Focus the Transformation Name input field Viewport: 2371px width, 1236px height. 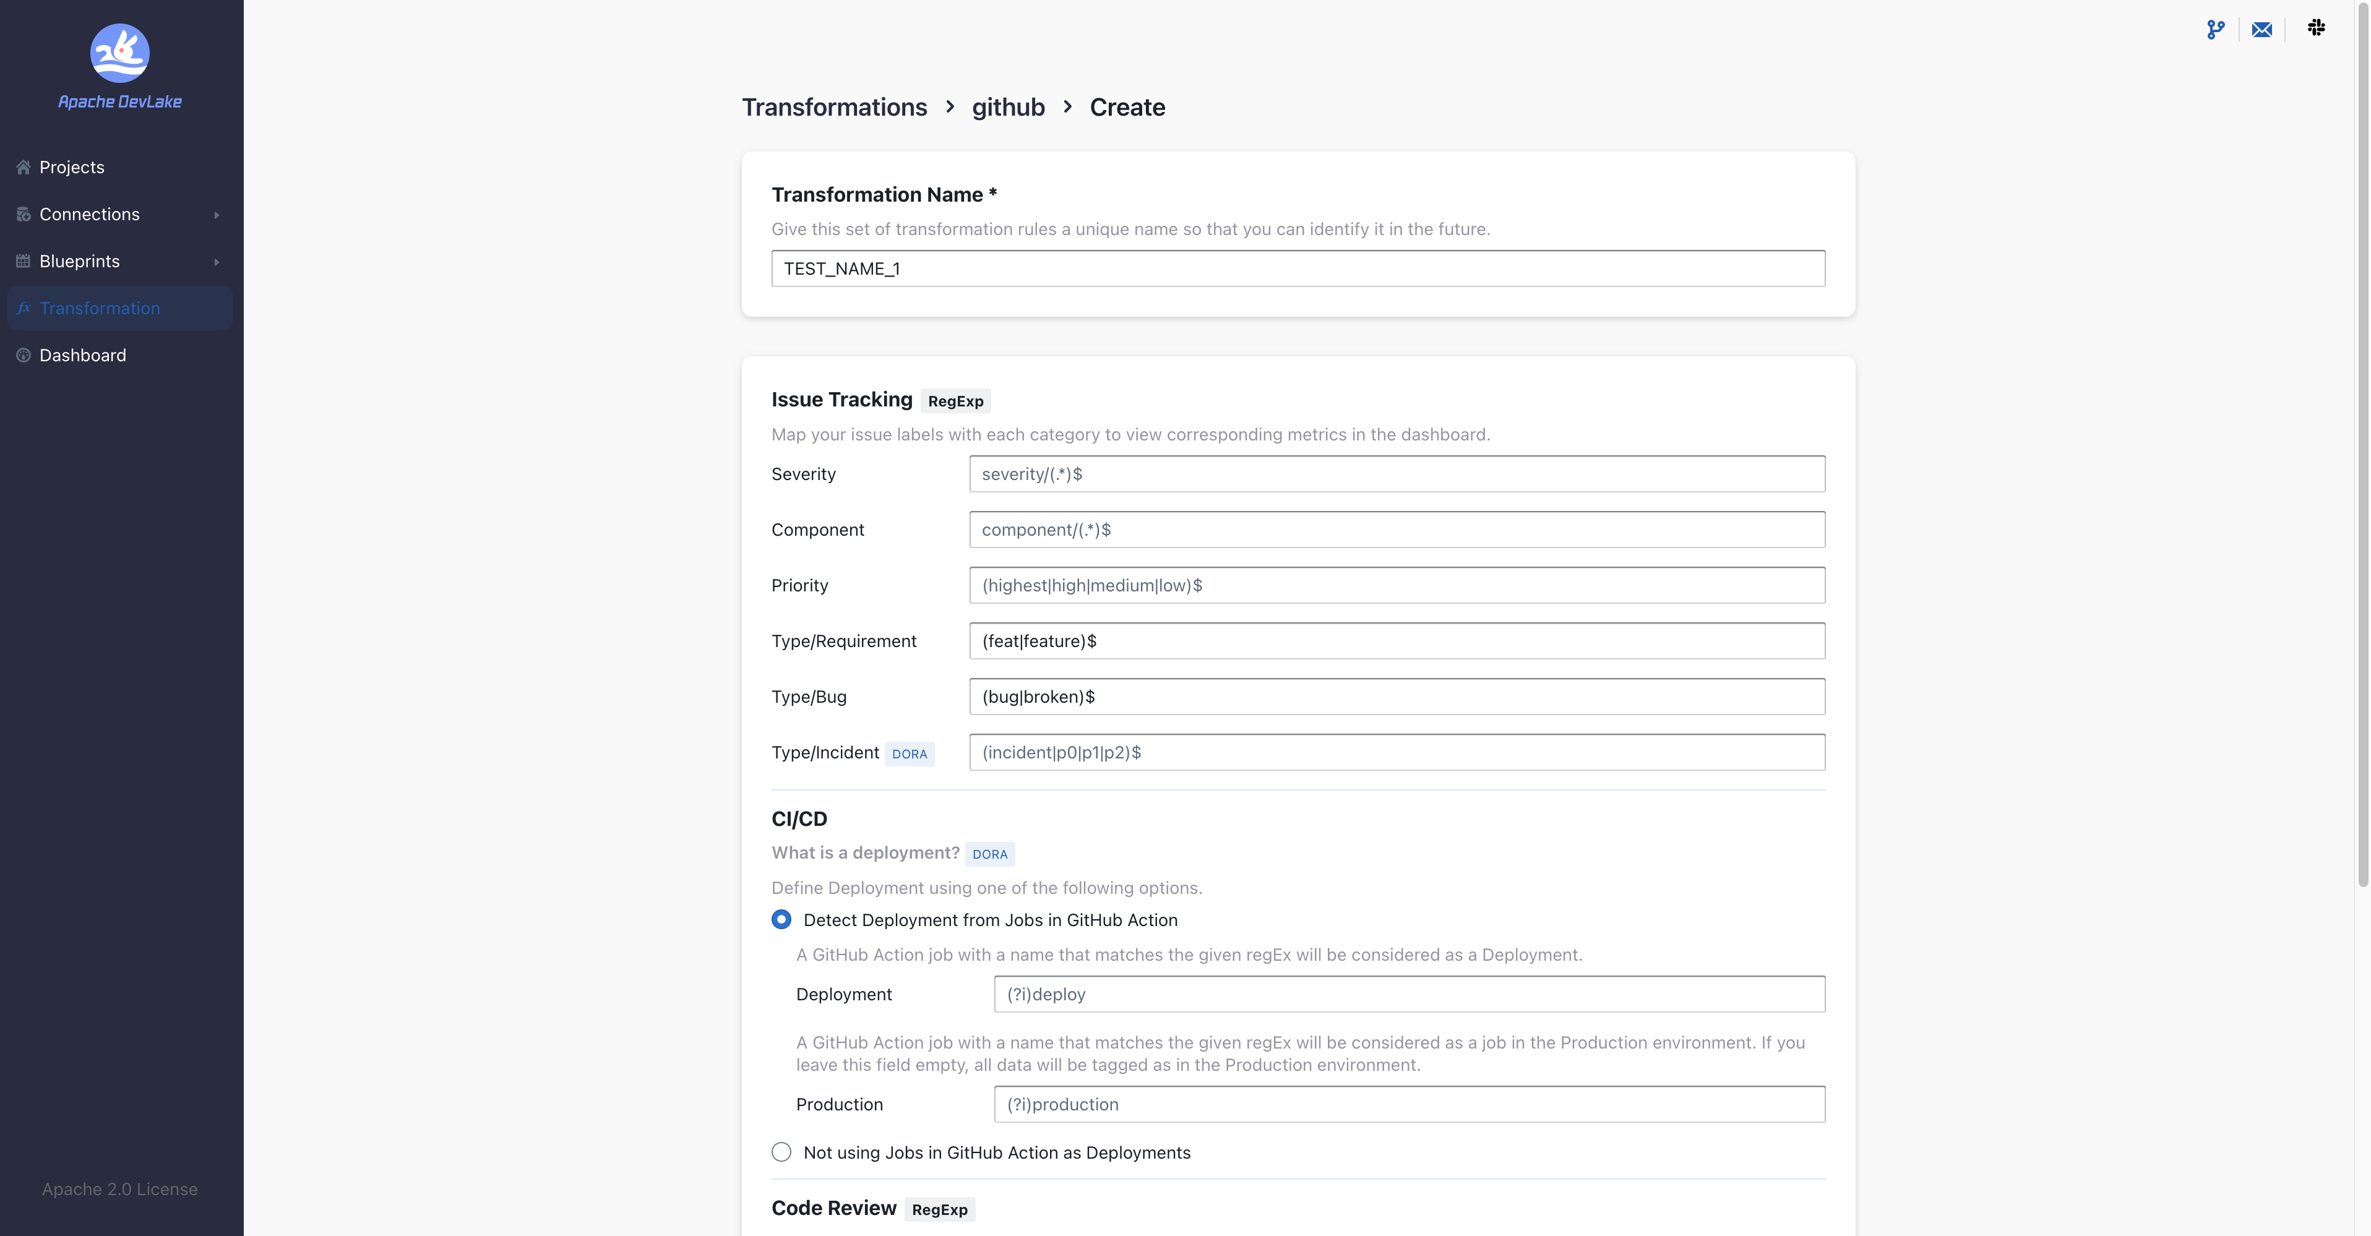pos(1297,268)
